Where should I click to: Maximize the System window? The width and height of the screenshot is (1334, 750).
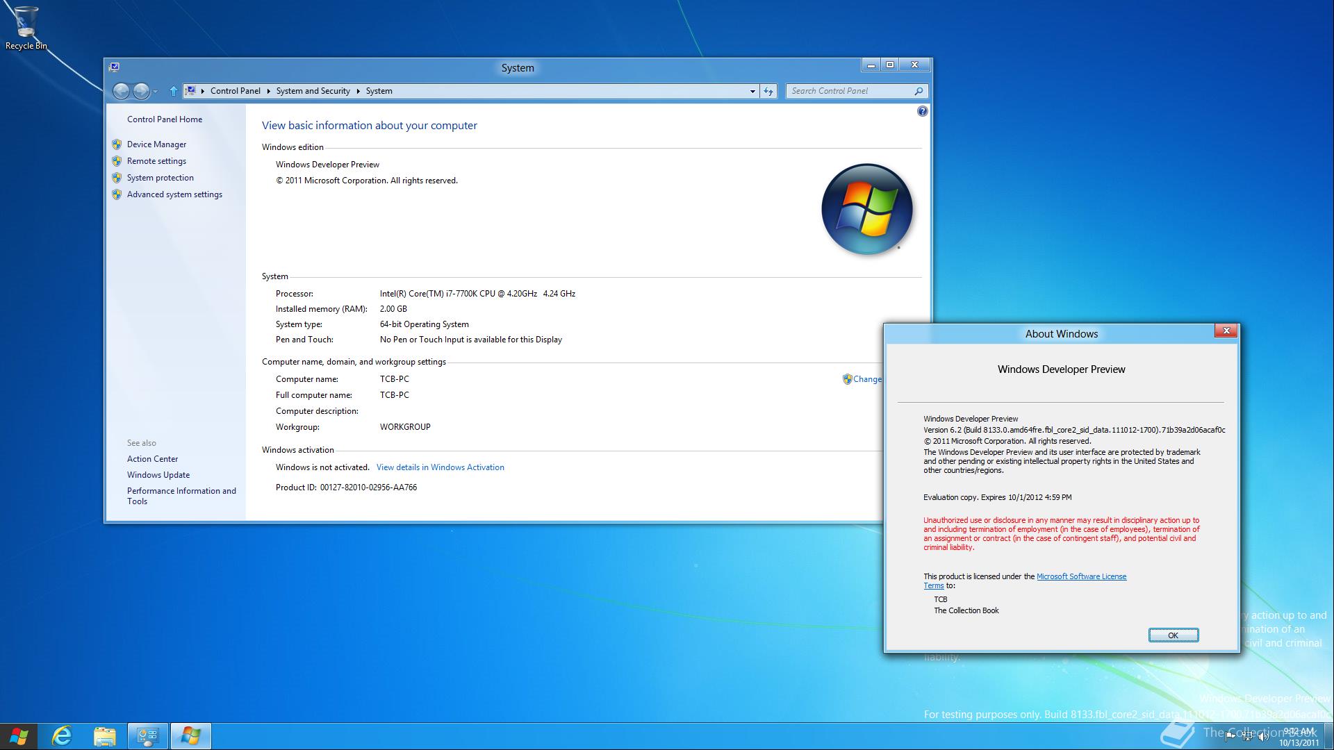[x=890, y=65]
